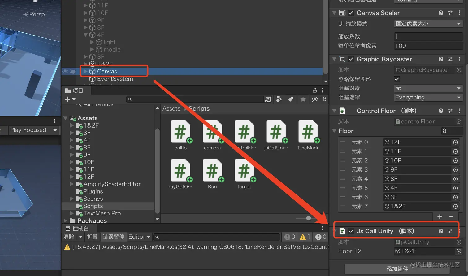The image size is (468, 276).
Task: Edit the 缩放系数 value field
Action: pyautogui.click(x=428, y=36)
